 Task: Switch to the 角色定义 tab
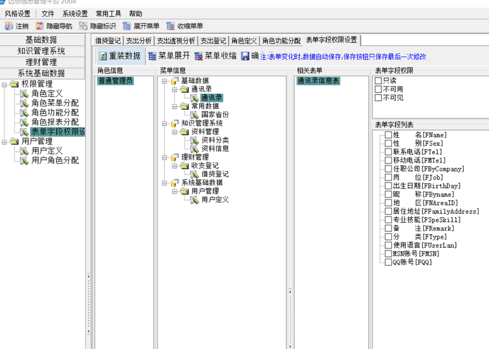click(244, 41)
